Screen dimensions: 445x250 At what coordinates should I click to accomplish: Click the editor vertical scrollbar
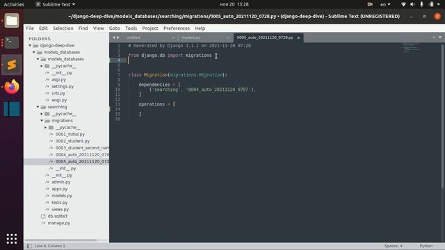[x=442, y=116]
